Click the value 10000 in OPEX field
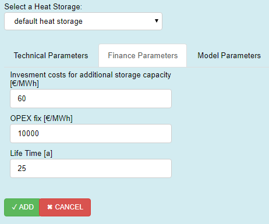 tap(29, 133)
